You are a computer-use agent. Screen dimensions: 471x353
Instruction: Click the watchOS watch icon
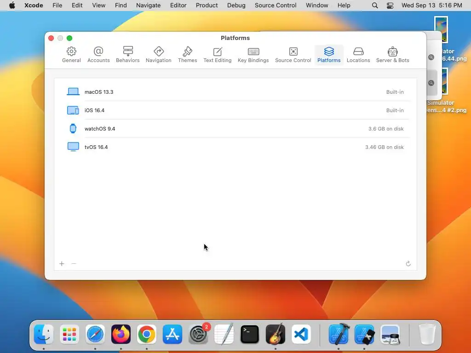tap(73, 129)
